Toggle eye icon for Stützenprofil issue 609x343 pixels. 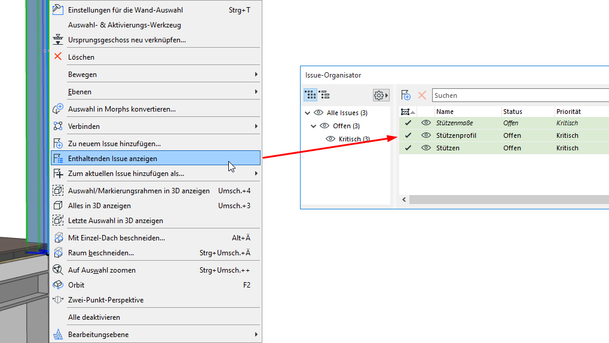[426, 135]
